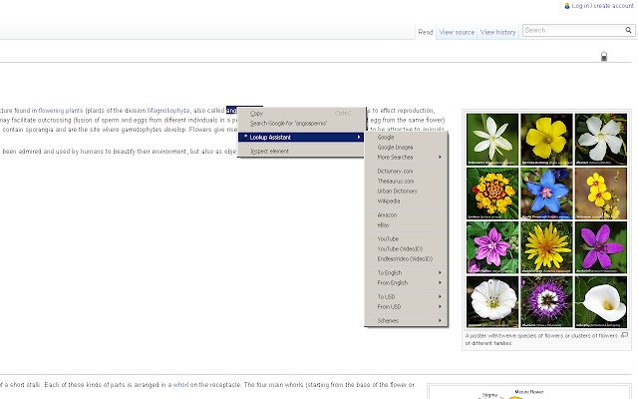Look up on Dictionary.com
The width and height of the screenshot is (638, 399).
[x=406, y=172]
